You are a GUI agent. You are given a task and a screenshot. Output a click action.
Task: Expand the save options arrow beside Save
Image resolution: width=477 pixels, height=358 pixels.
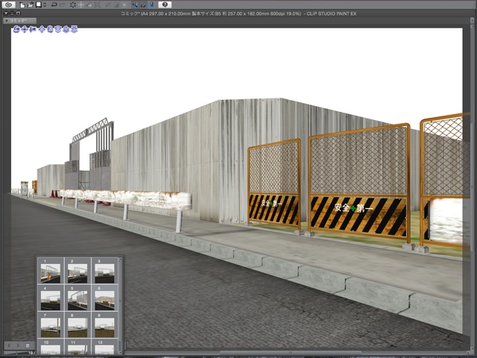tap(45, 5)
